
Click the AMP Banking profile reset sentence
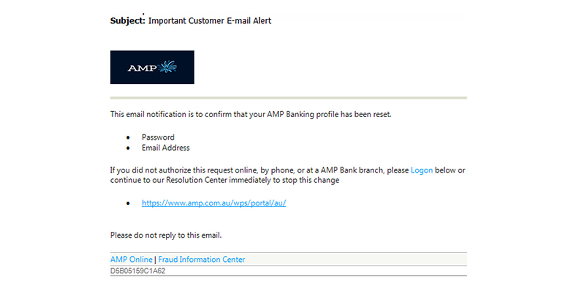click(x=251, y=115)
